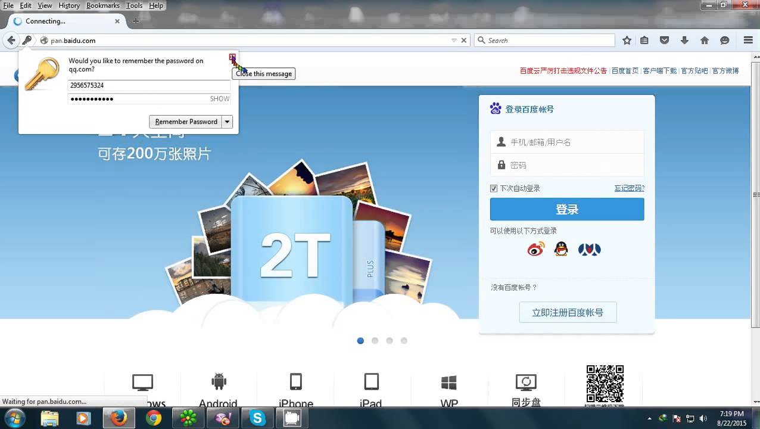The height and width of the screenshot is (429, 760).
Task: Open Chrome from the taskbar
Action: click(154, 418)
